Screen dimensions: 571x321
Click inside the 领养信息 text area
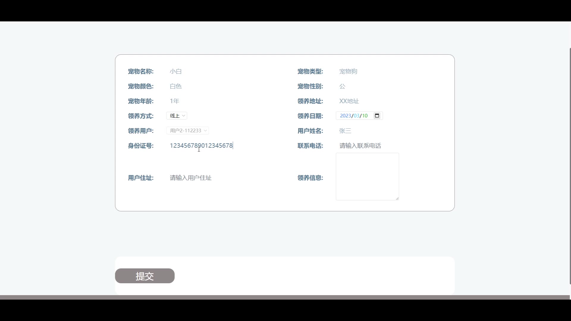coord(367,176)
